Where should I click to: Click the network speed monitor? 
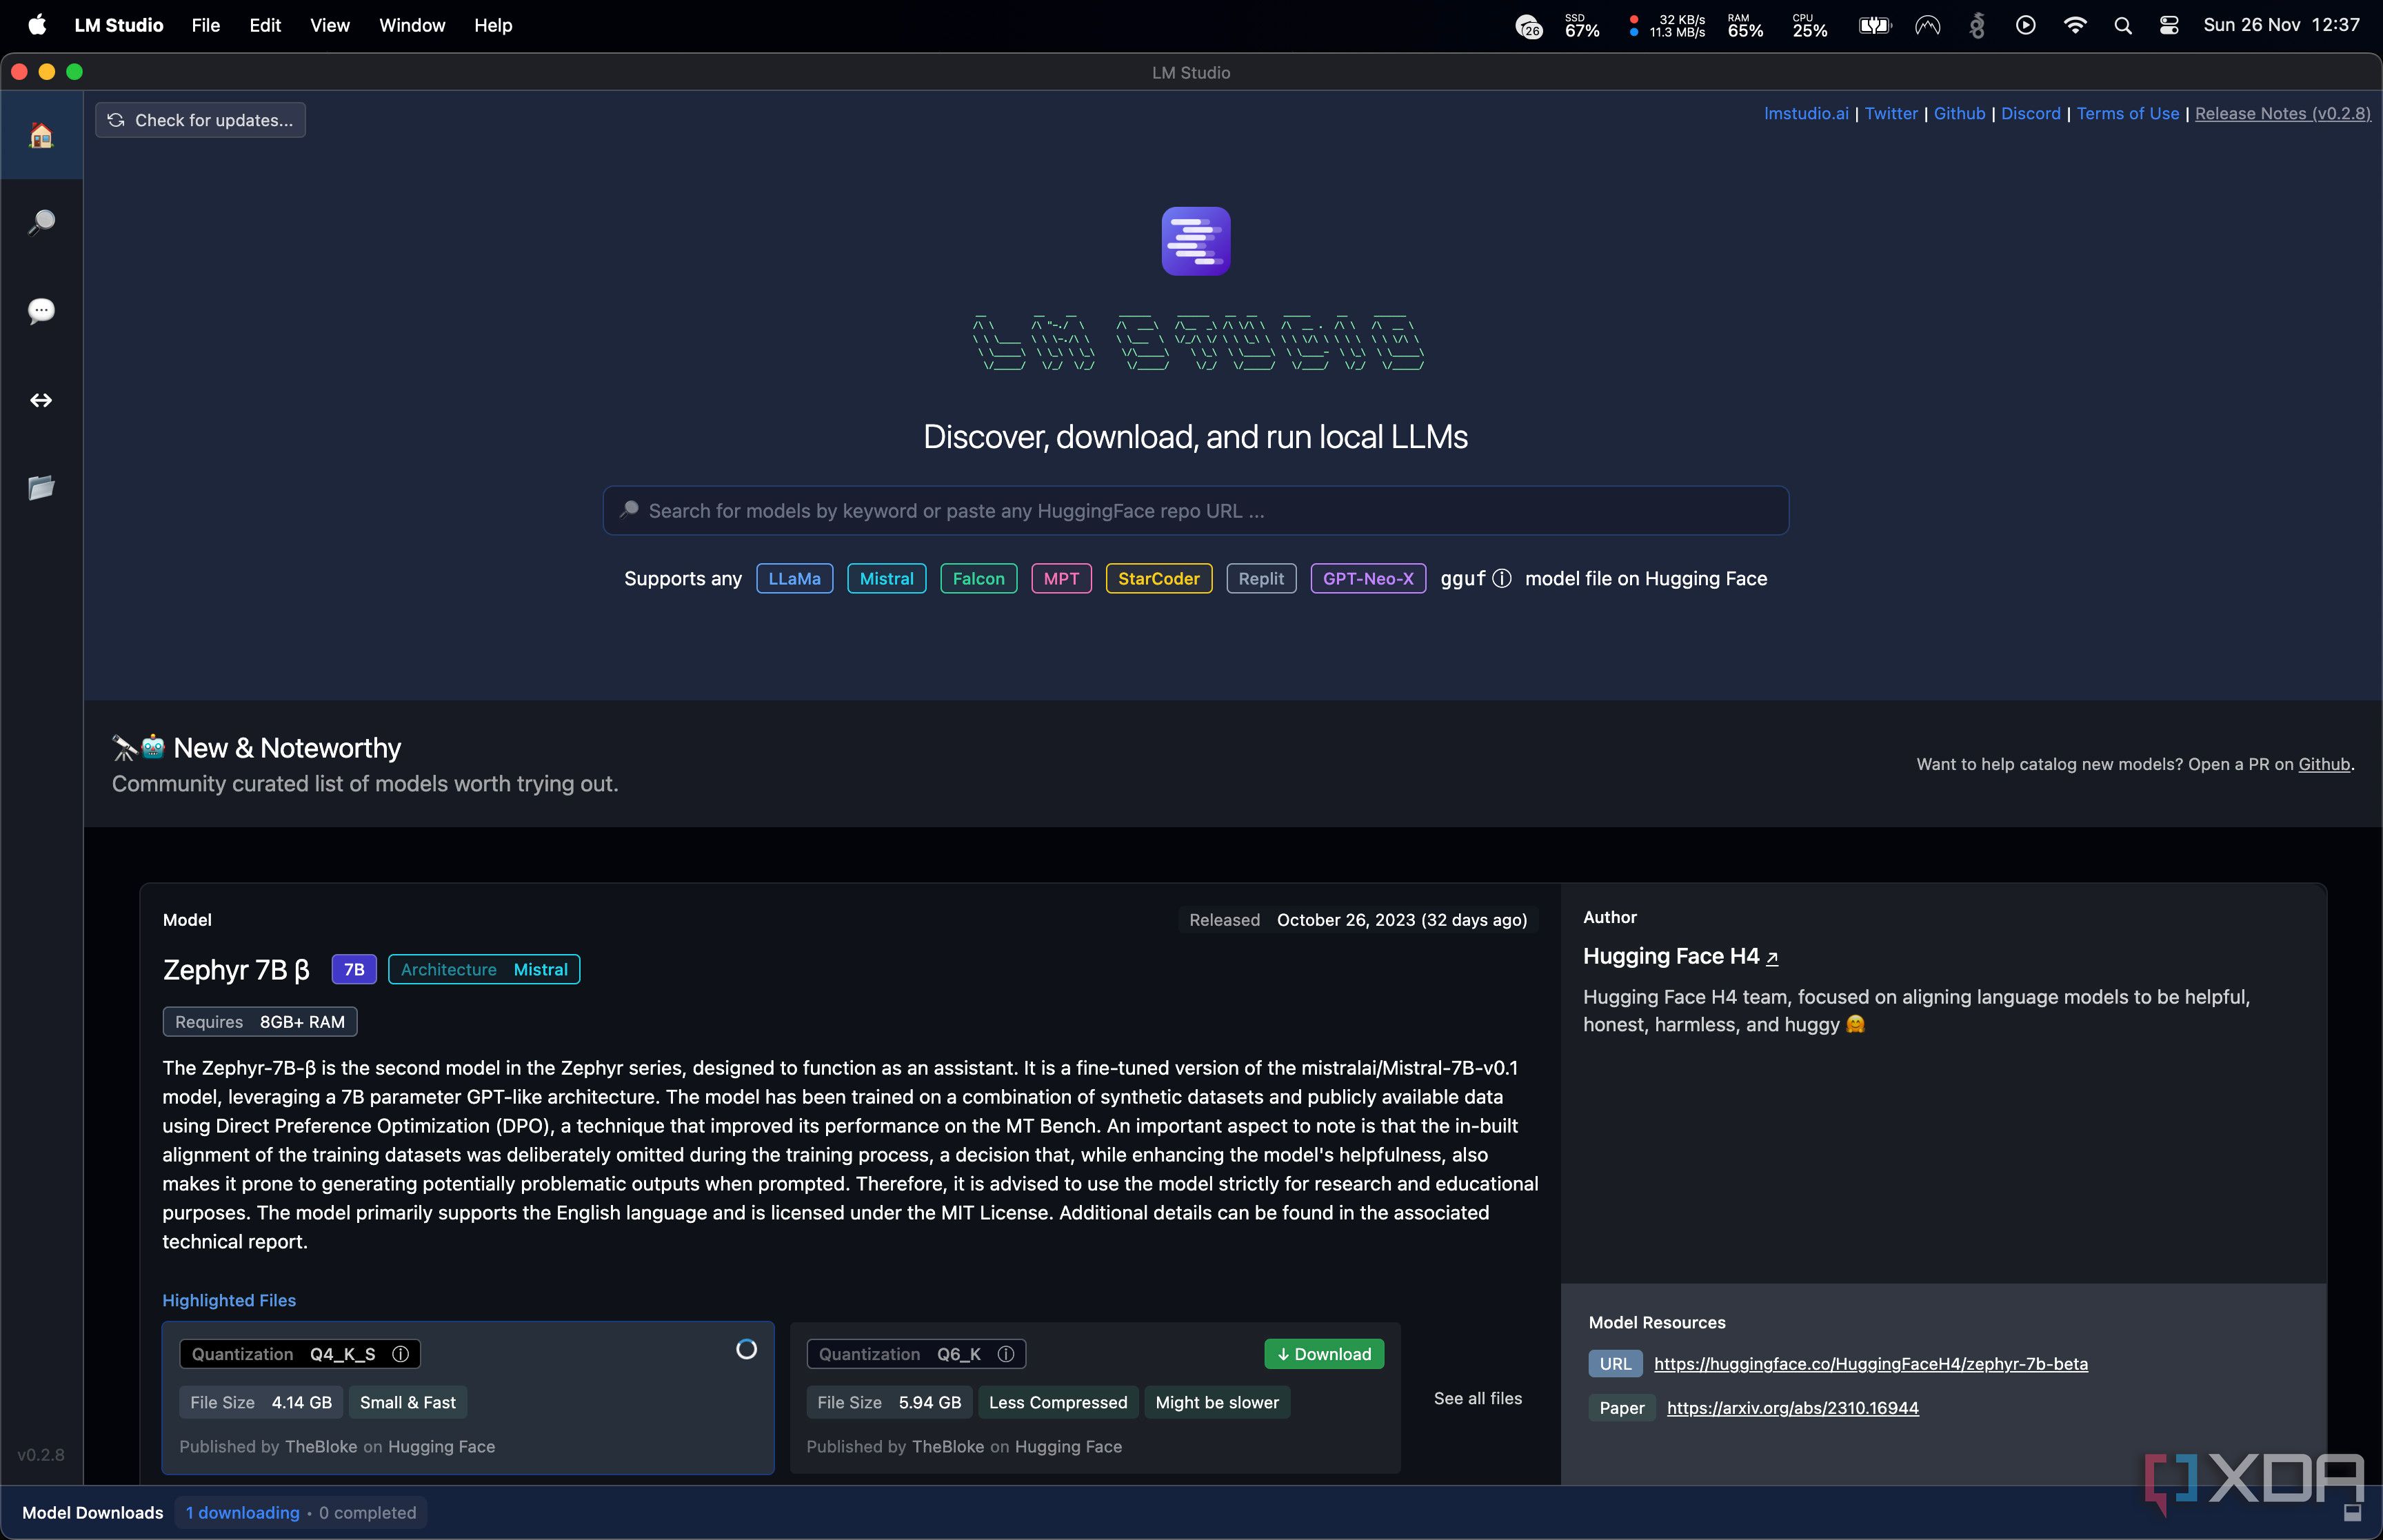tap(1667, 25)
